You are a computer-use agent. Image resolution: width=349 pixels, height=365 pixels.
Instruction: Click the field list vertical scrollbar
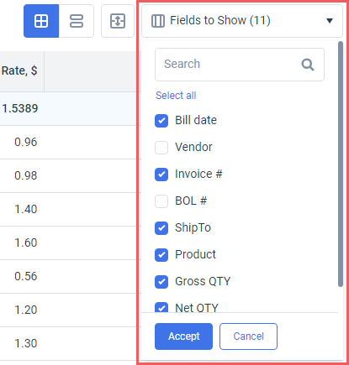(x=341, y=164)
